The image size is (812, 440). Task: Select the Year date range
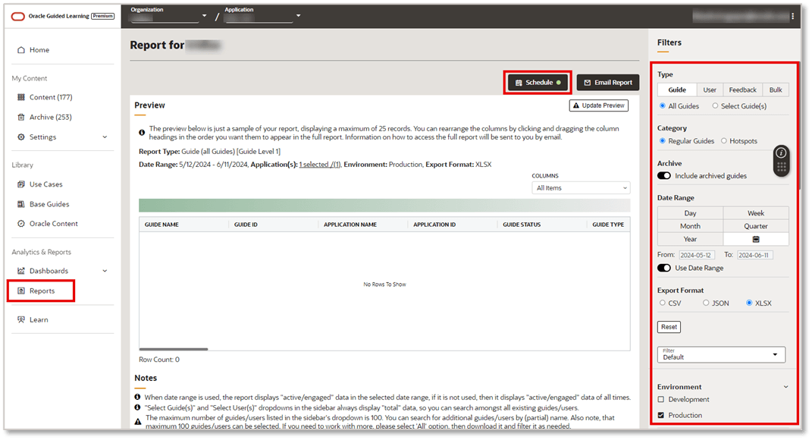[x=690, y=239]
